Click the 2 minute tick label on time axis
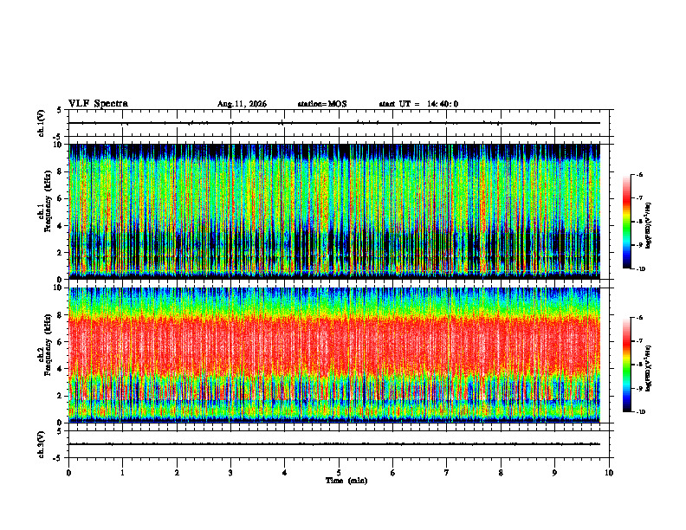 177,473
